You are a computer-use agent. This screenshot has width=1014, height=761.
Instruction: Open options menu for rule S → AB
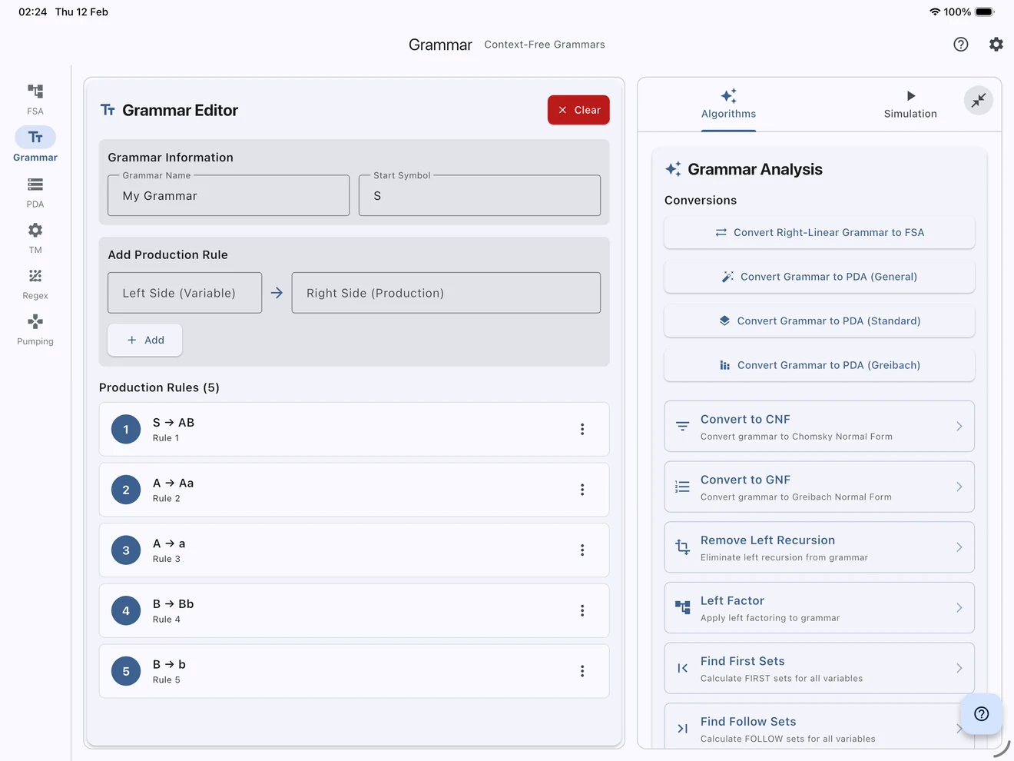[x=582, y=429]
